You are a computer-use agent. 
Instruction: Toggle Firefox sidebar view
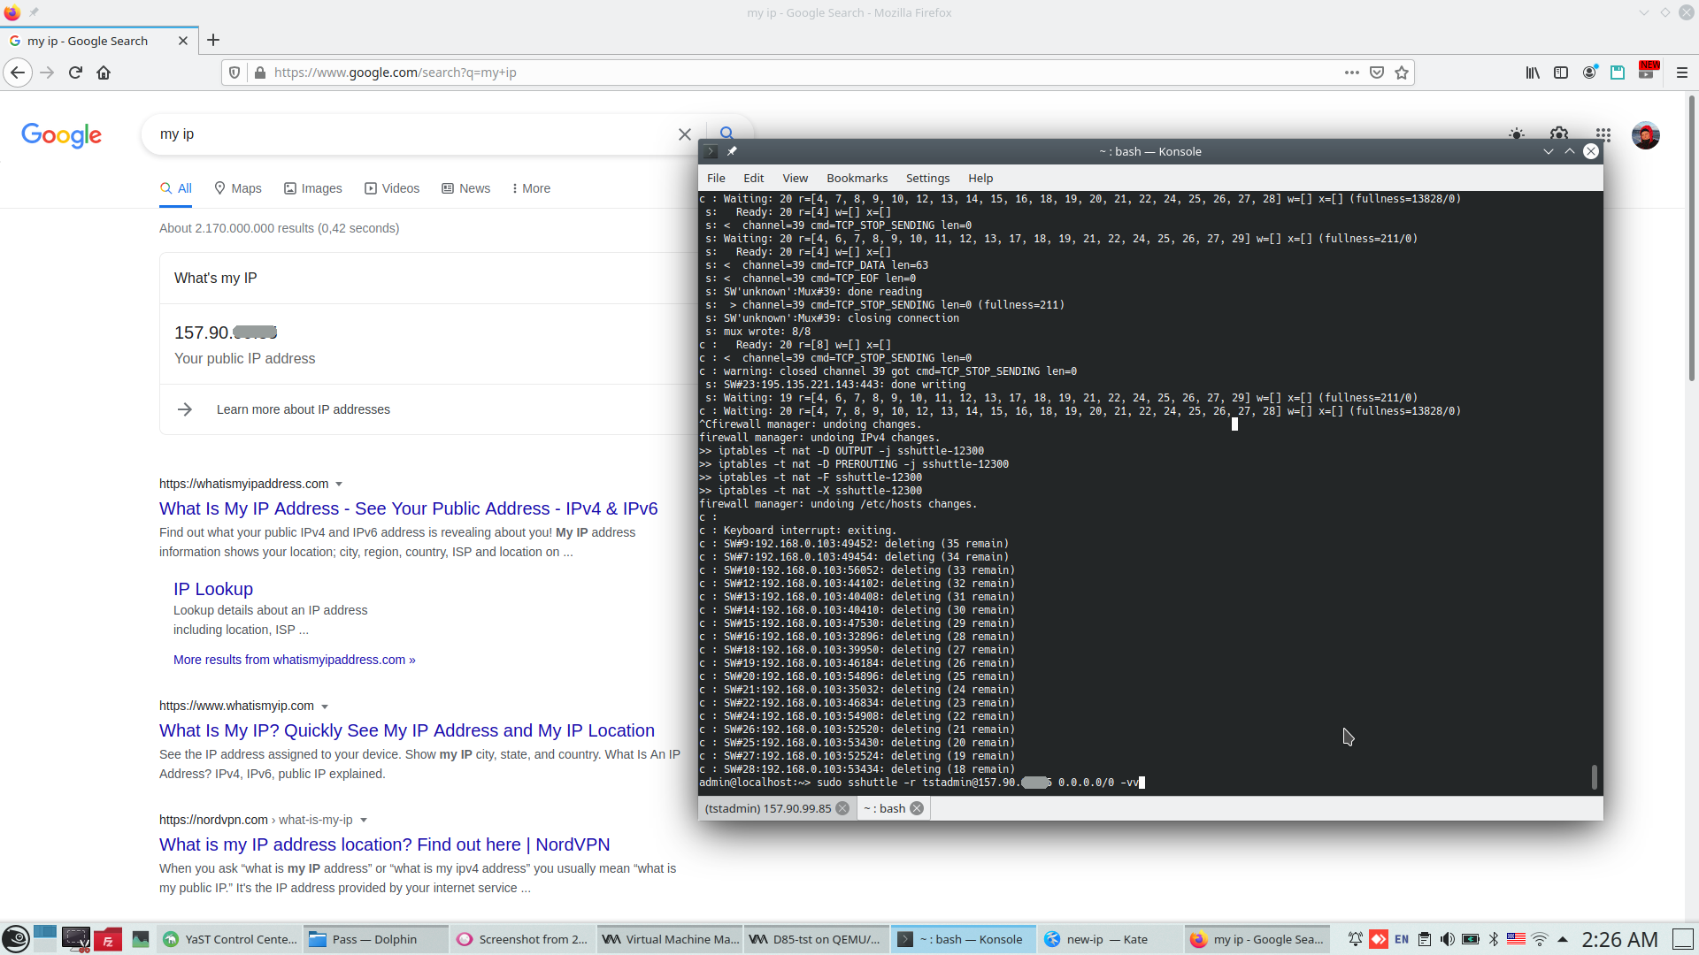click(x=1561, y=73)
